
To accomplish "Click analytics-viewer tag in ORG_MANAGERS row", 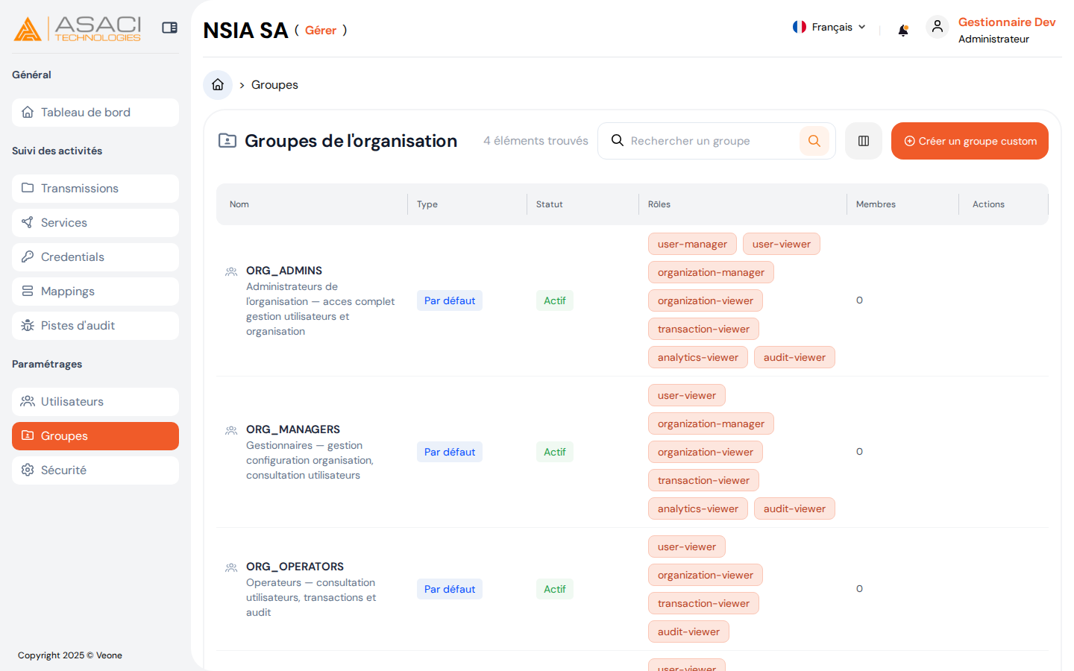I will click(698, 508).
